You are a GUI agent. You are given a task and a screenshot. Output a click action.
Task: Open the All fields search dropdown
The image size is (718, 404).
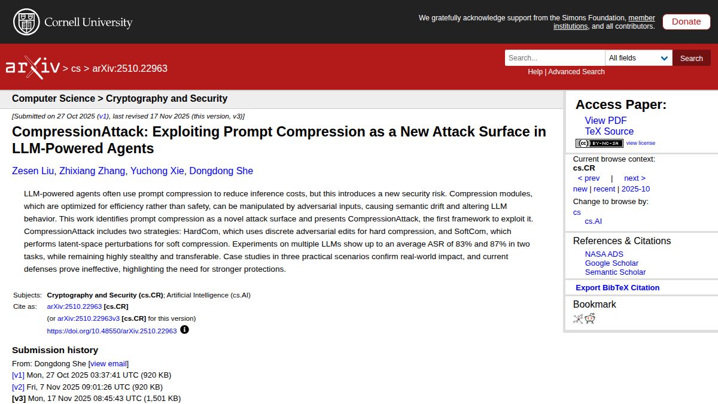pyautogui.click(x=638, y=58)
